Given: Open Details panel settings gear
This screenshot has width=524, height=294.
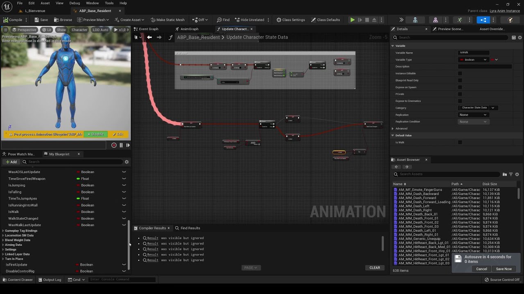Looking at the screenshot, I should (x=520, y=38).
